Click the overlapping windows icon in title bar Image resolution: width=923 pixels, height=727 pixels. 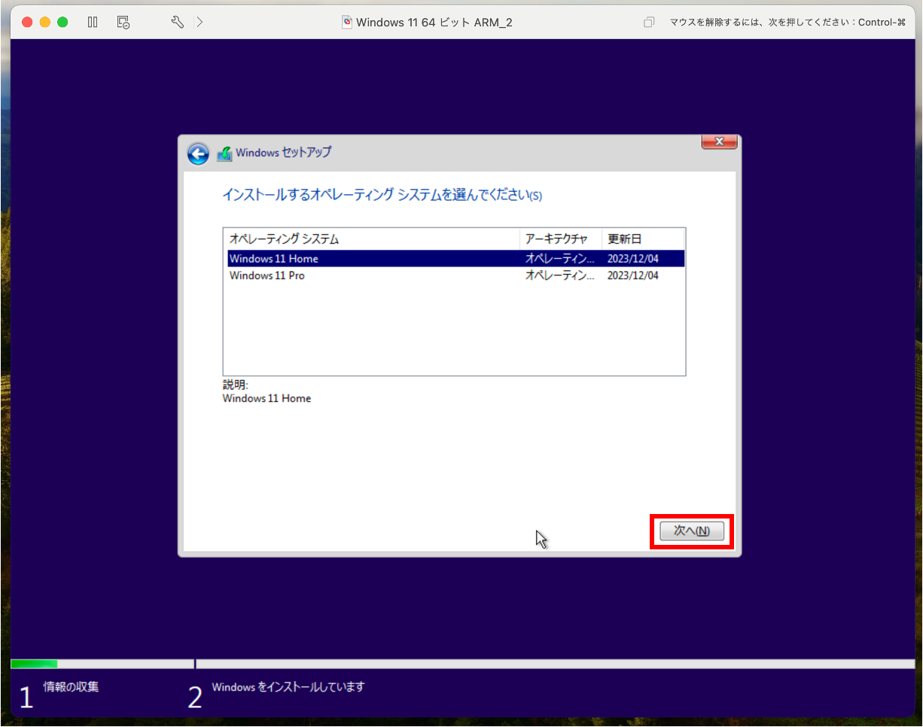pos(649,23)
